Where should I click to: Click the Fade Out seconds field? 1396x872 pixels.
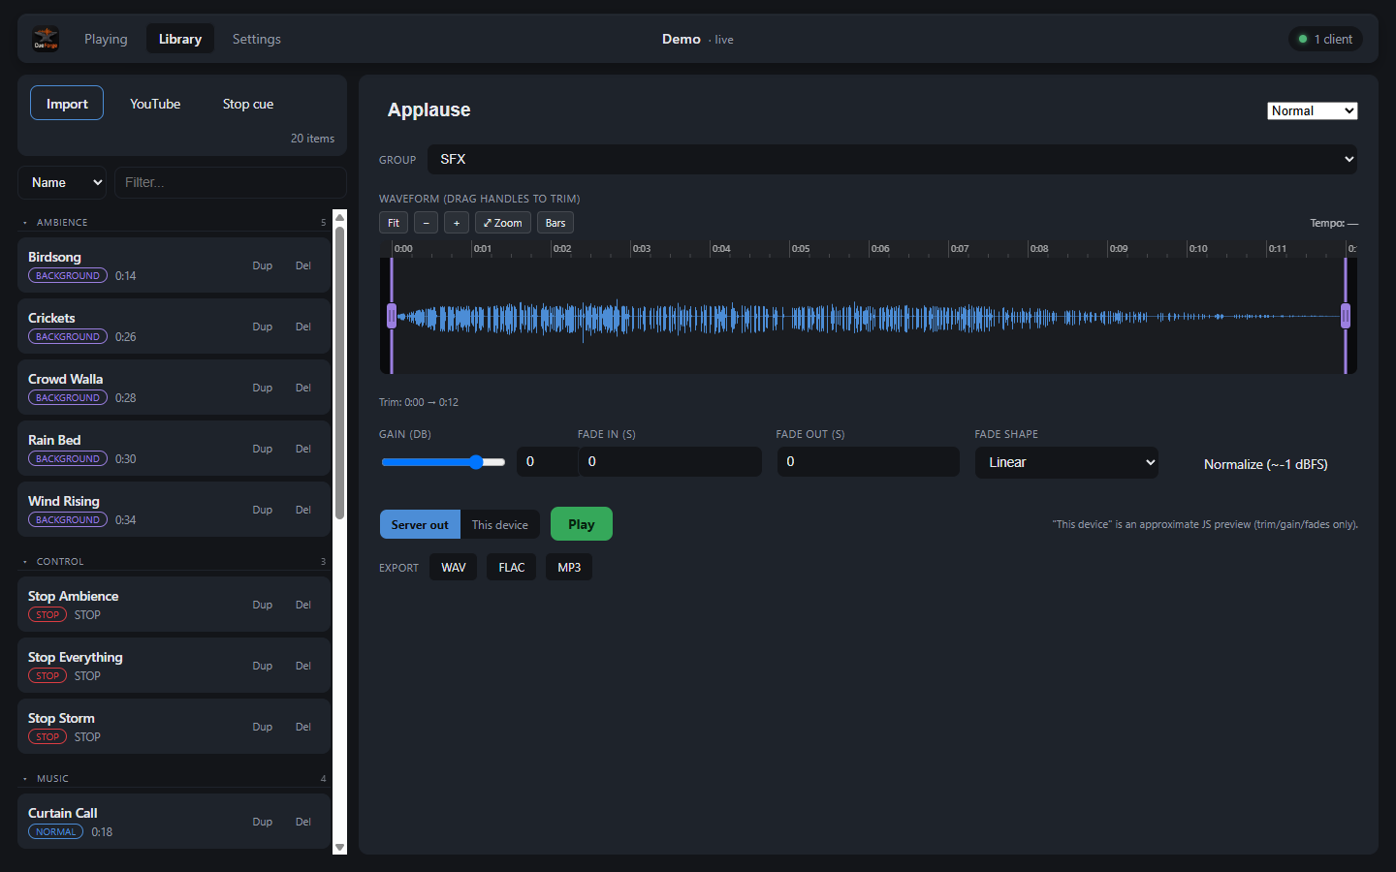868,461
